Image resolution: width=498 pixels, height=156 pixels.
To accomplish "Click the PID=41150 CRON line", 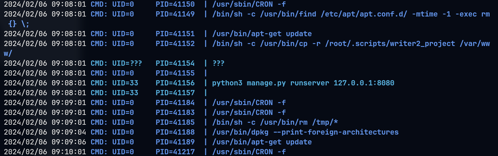I will point(145,4).
